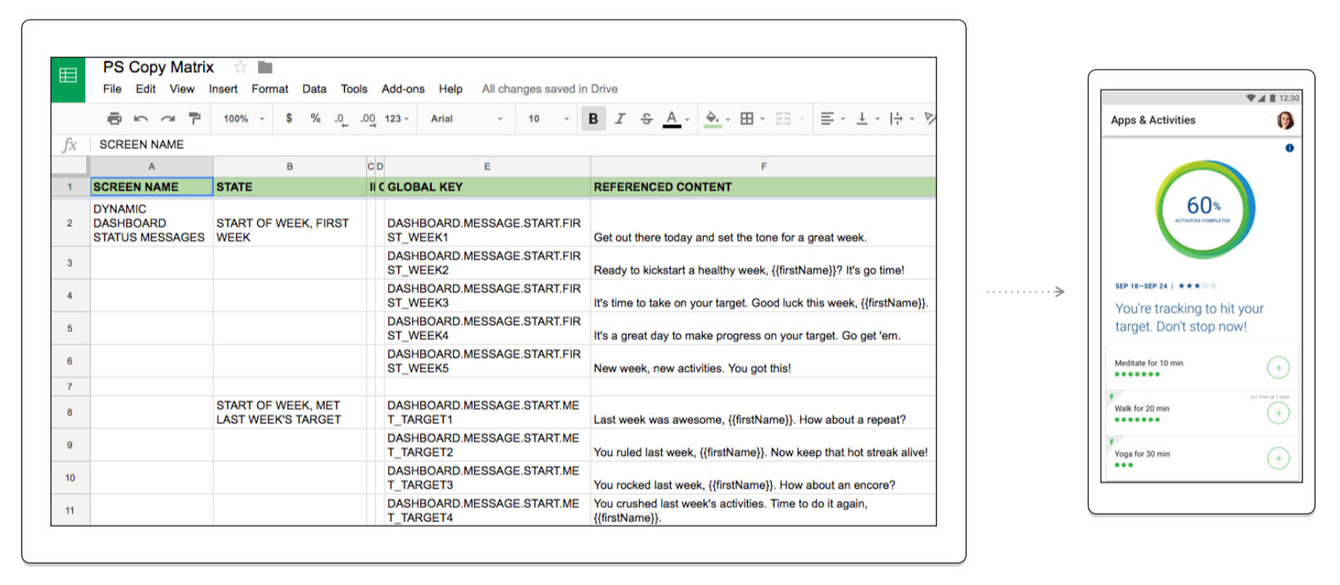
Task: Add Yoga for 30 min with plus button
Action: tap(1278, 458)
